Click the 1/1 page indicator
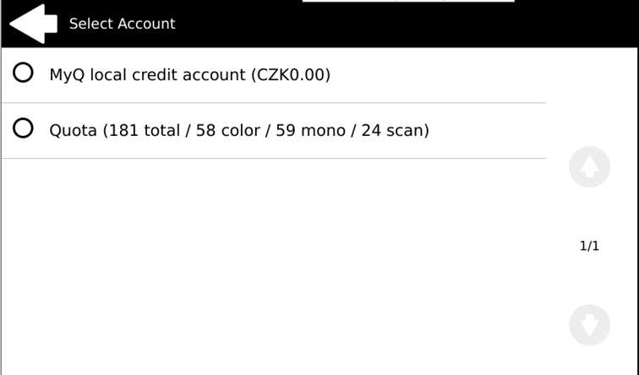The image size is (639, 375). pos(589,247)
